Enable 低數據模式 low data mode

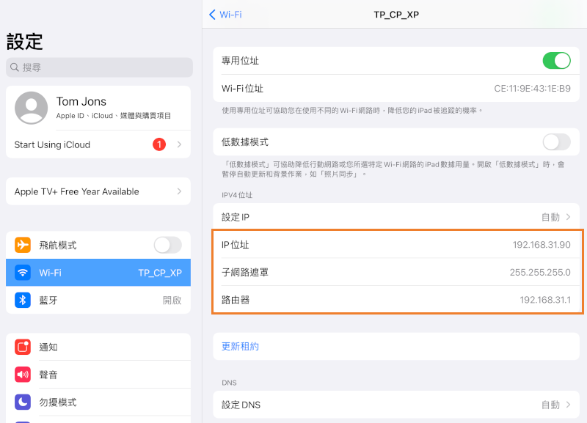[x=557, y=142]
